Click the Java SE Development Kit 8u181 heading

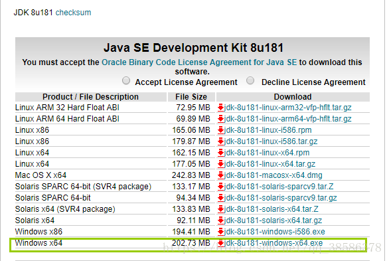193,48
